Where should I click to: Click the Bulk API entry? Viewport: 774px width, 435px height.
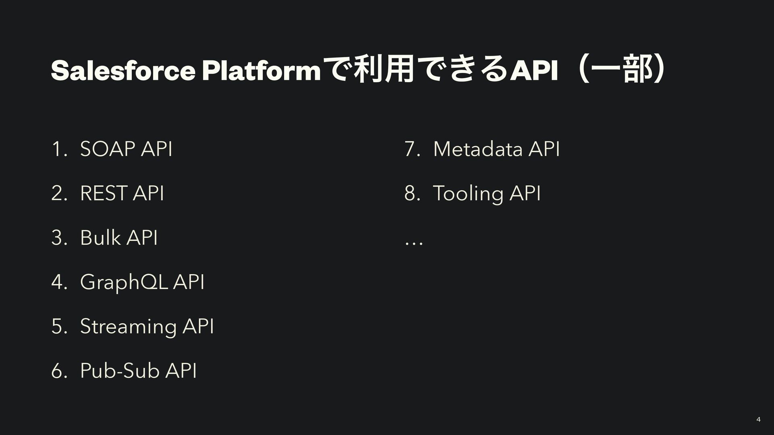click(119, 237)
